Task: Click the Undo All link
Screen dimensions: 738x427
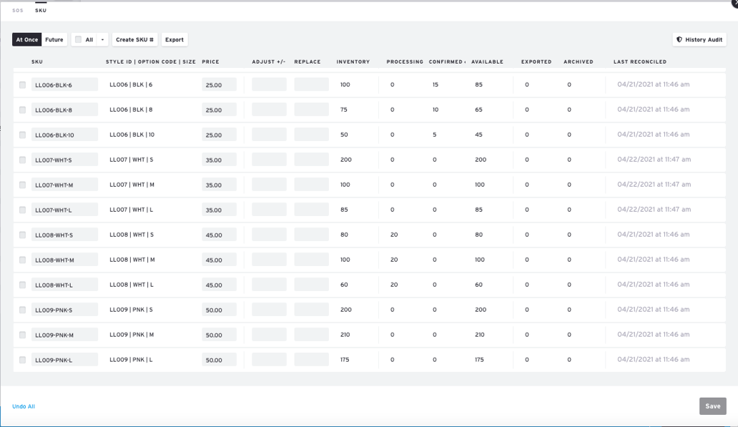Action: [24, 406]
